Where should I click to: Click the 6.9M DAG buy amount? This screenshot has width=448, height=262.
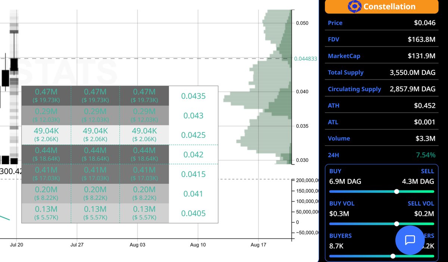[x=345, y=181]
